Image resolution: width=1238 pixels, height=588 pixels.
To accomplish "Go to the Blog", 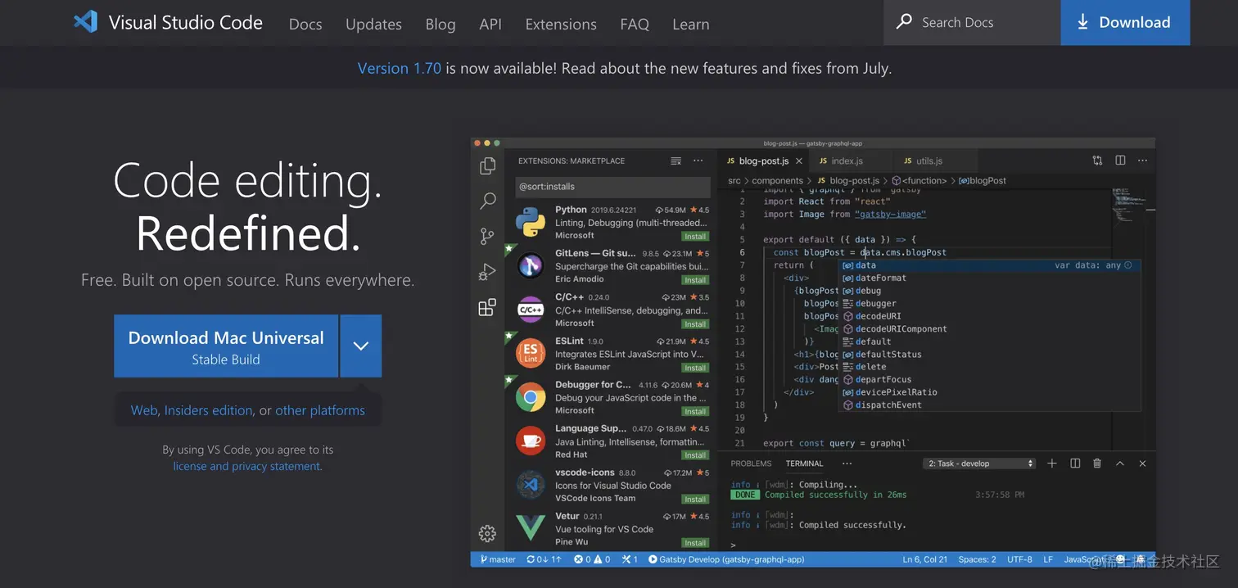I will (x=441, y=25).
